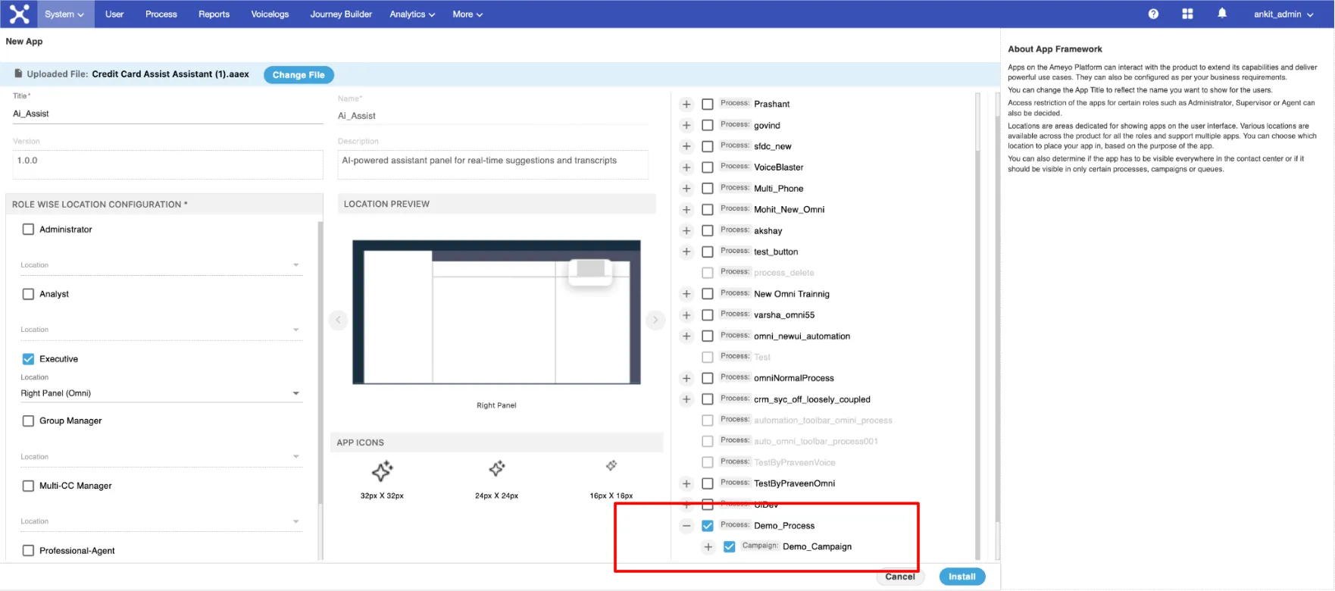Screen dimensions: 1335x591
Task: Open the Voicelogs menu item
Action: coord(270,14)
